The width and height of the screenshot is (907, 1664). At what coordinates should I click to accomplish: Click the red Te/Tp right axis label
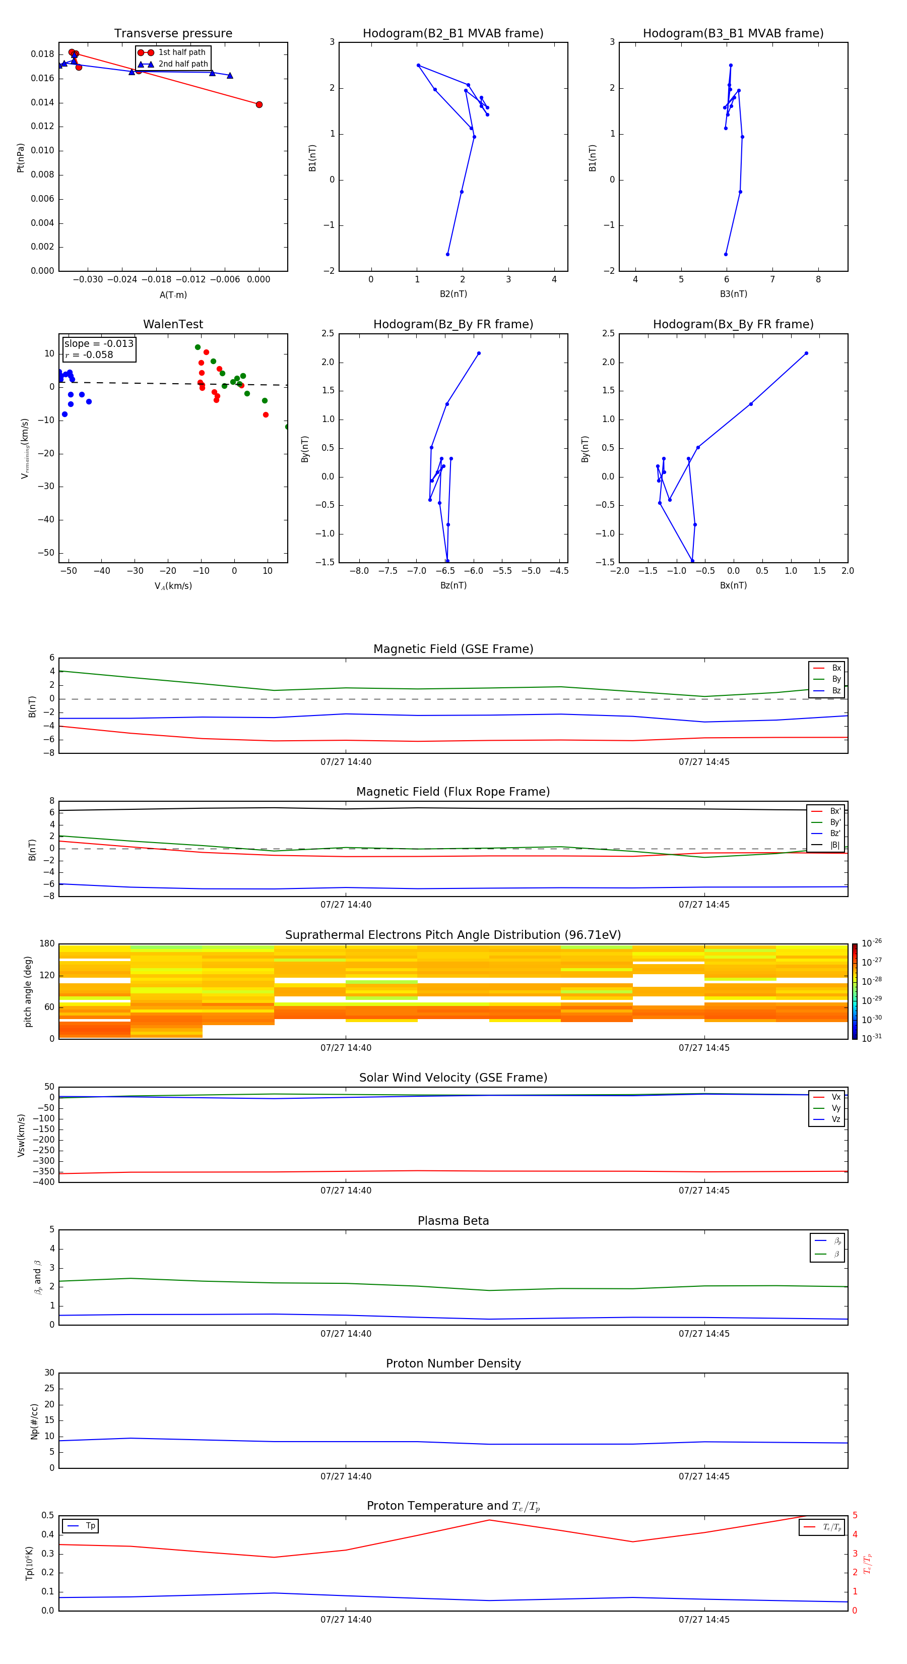868,1563
